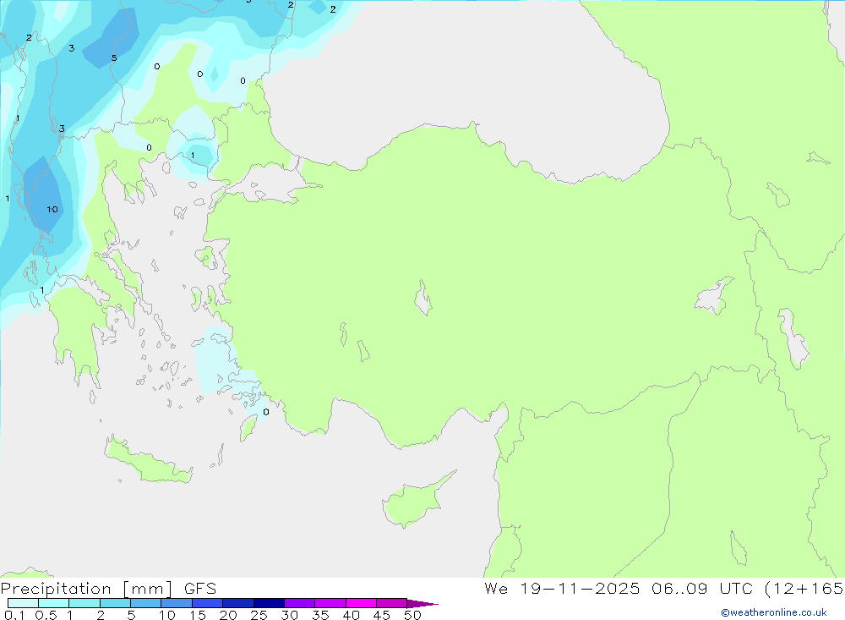Click the 'Precipitation [mm]' title text
The image size is (845, 620).
coord(87,589)
